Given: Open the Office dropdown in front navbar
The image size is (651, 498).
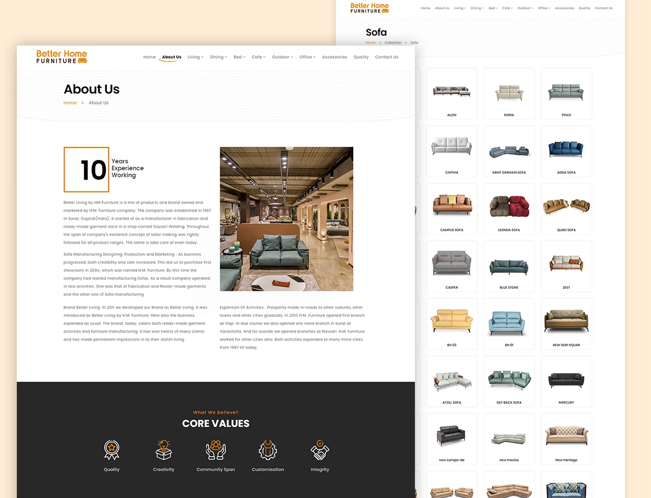Looking at the screenshot, I should (x=307, y=57).
